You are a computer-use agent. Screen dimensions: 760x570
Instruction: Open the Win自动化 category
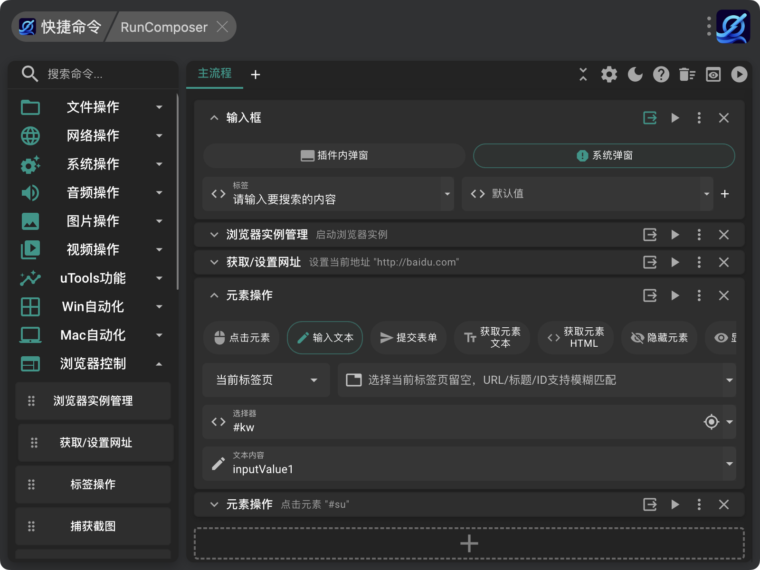(x=92, y=307)
